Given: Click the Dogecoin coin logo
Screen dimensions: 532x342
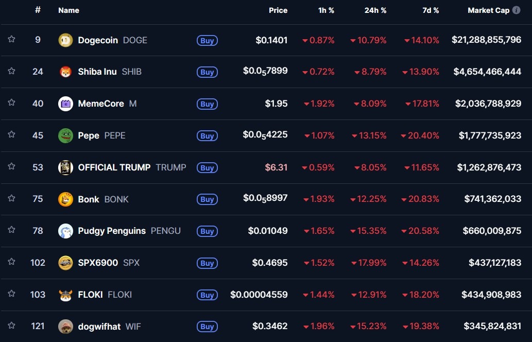Looking at the screenshot, I should coord(65,40).
